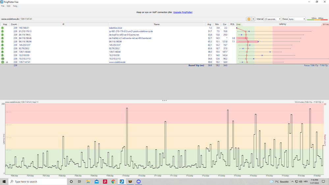Follow the Upgrade PingPlotter! link
Viewport: 329px width, 185px height.
pos(183,13)
